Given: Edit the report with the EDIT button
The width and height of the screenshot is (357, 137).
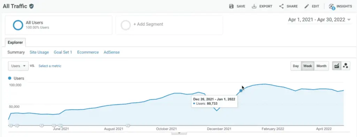Looking at the screenshot, I should click(x=312, y=6).
